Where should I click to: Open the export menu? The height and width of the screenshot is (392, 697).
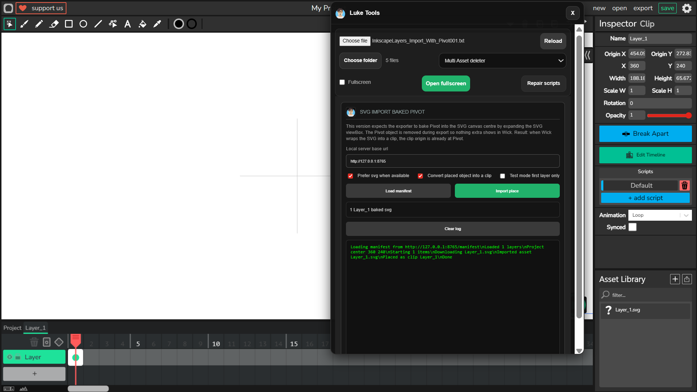click(643, 8)
